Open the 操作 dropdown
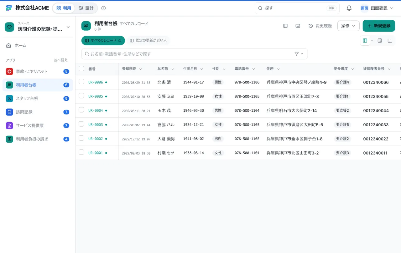Viewport: 401px width, 253px height. pos(348,26)
